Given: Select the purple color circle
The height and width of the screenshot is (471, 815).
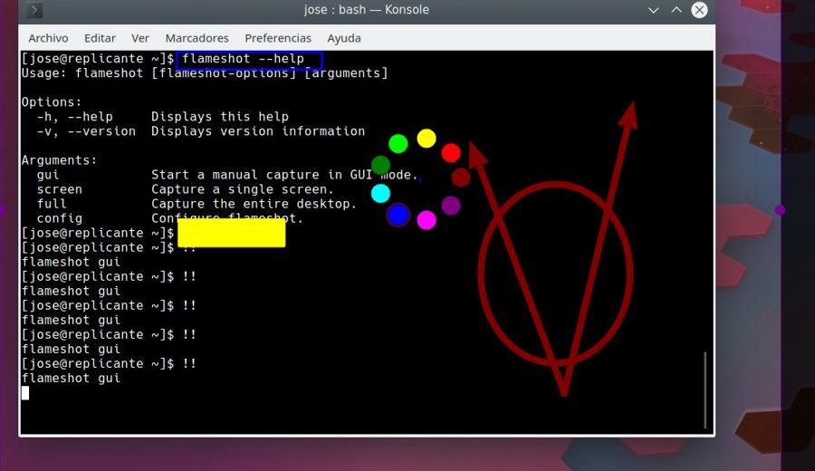Looking at the screenshot, I should (451, 206).
